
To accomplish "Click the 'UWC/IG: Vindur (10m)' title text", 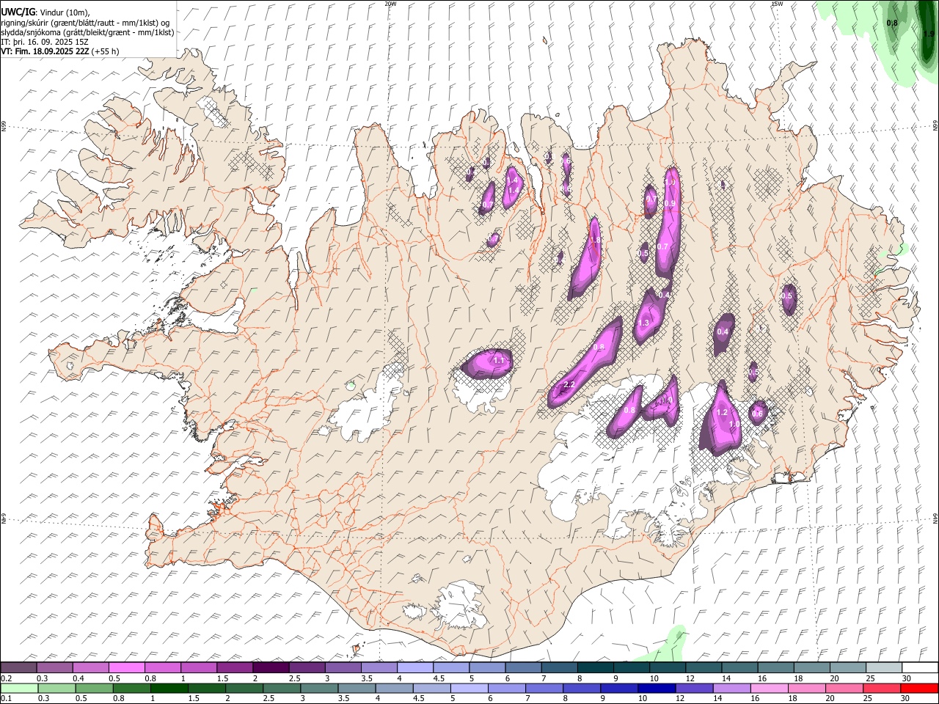I will (45, 12).
